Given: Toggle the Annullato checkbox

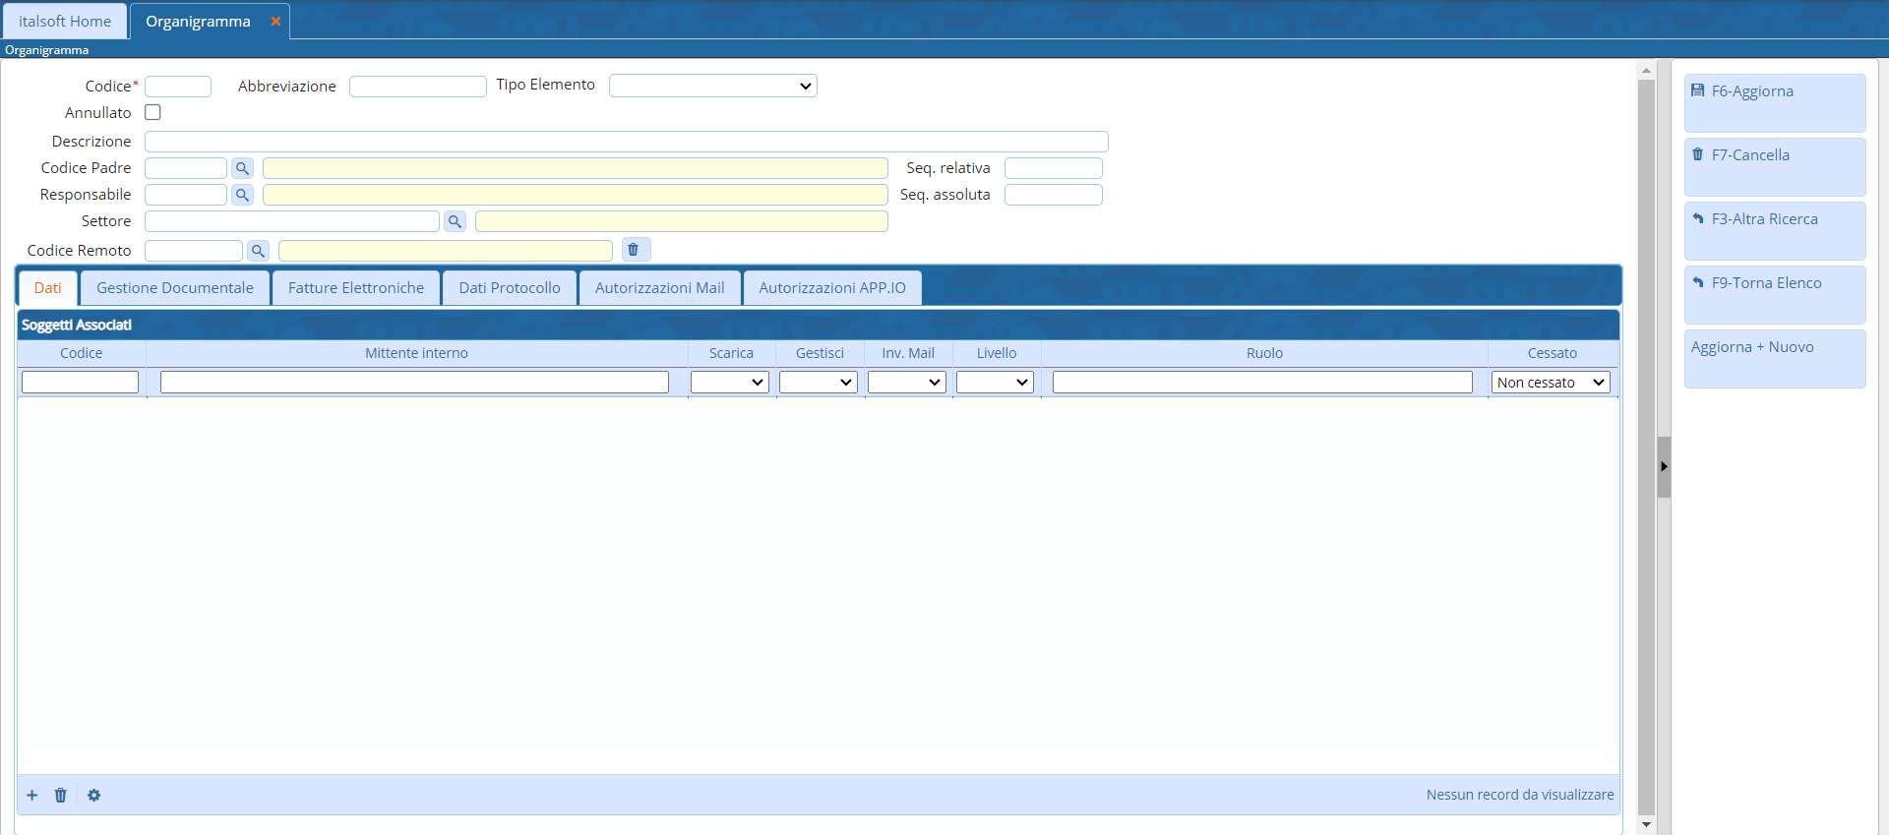Looking at the screenshot, I should pos(152,112).
